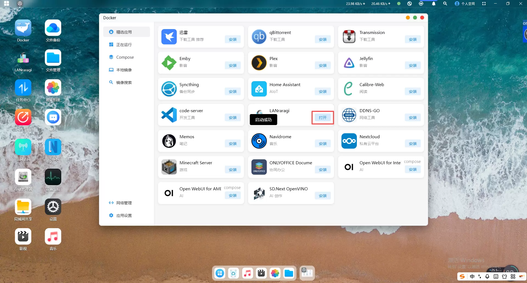
Task: Click the notification bell icon
Action: click(434, 4)
